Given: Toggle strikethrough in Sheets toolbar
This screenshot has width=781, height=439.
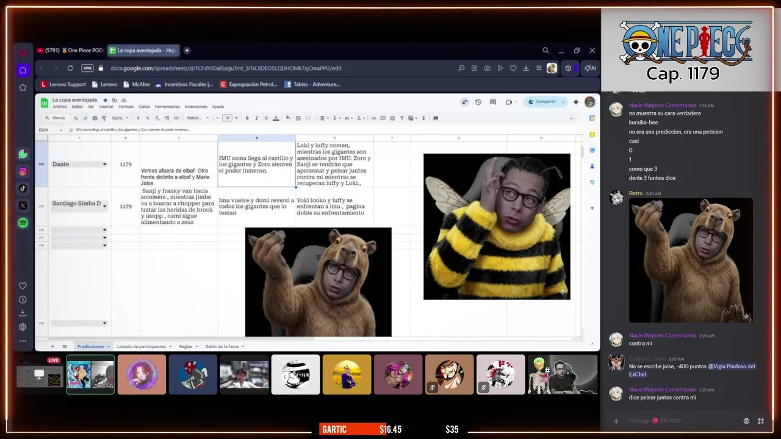Looking at the screenshot, I should 266,118.
